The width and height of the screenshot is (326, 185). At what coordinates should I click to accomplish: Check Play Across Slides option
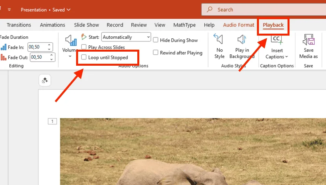(84, 47)
